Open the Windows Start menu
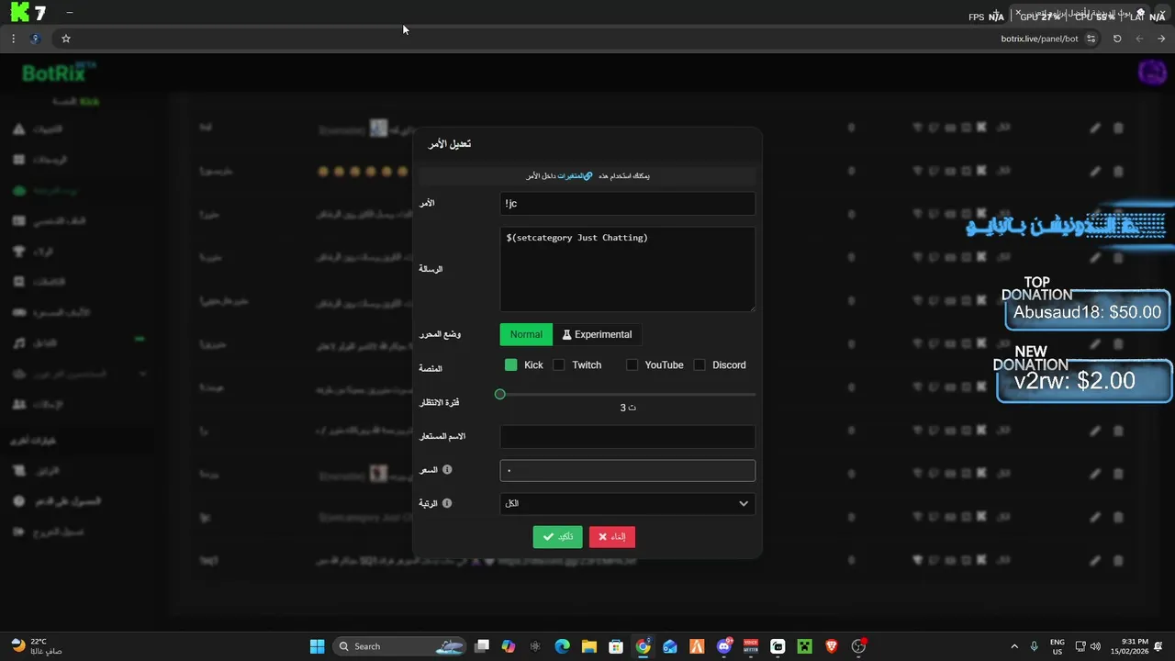This screenshot has width=1175, height=661. [x=317, y=646]
